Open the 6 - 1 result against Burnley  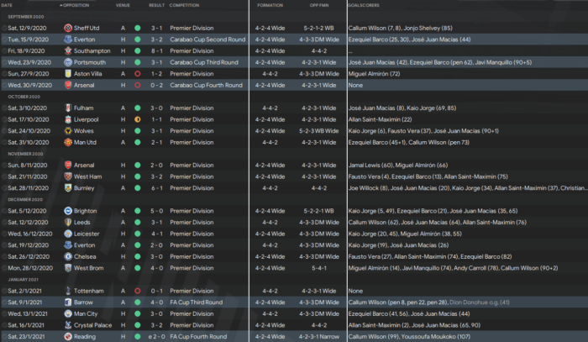(157, 188)
